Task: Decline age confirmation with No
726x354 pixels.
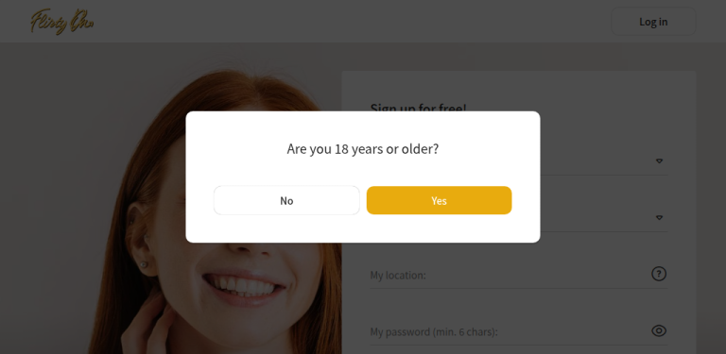Action: click(286, 200)
